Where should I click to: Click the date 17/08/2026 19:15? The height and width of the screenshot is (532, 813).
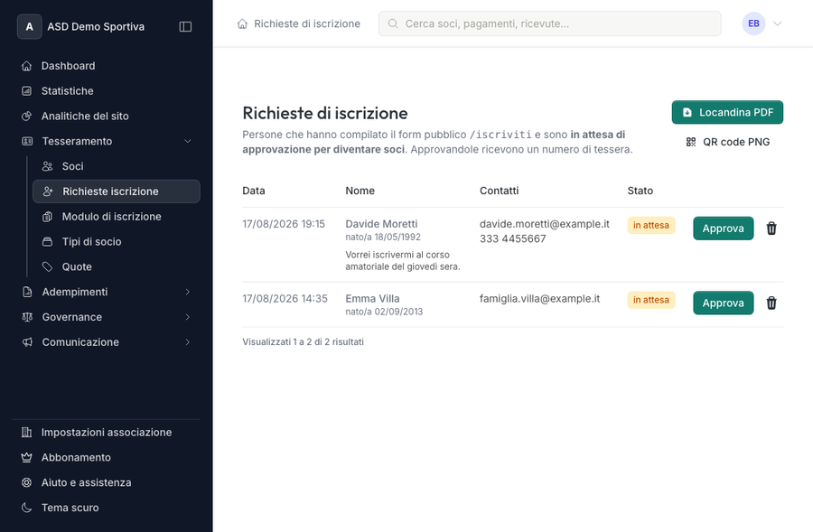click(x=284, y=224)
